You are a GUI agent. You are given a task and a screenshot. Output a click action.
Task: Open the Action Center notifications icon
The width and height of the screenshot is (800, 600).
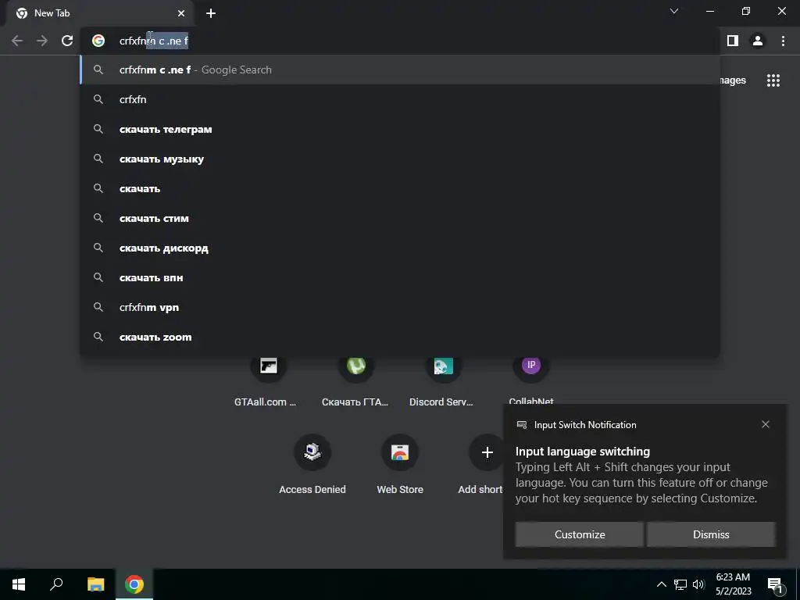[776, 584]
